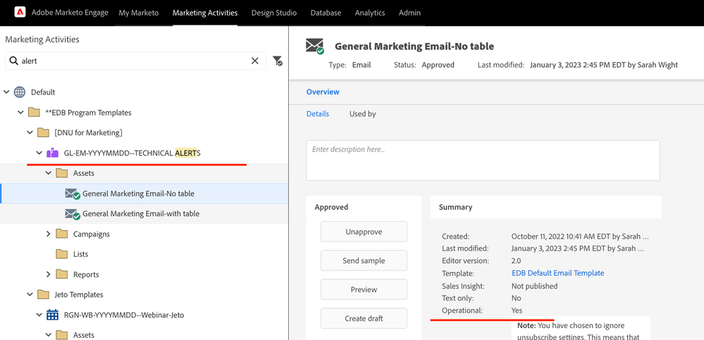The width and height of the screenshot is (704, 340).
Task: Click the RGN-WB Webinar-Jeto event calendar icon
Action: 52,315
